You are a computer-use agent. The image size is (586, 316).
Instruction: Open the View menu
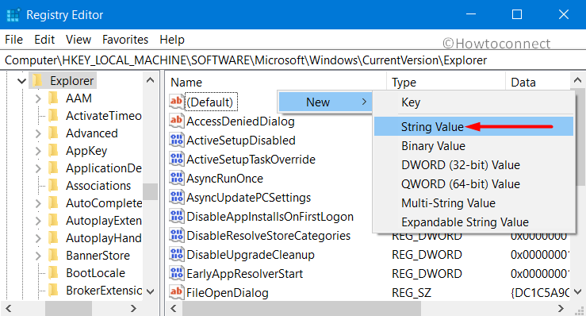[x=79, y=40]
